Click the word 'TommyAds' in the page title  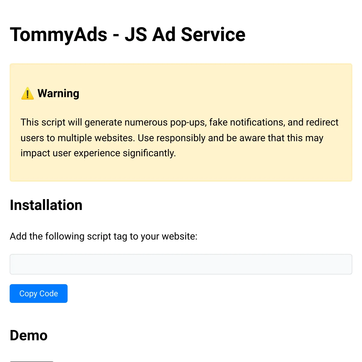pyautogui.click(x=59, y=34)
